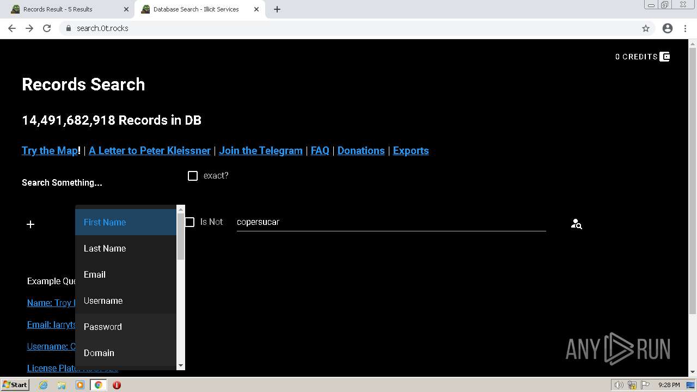Open the credits wallet icon
Viewport: 697px width, 392px height.
coord(665,57)
